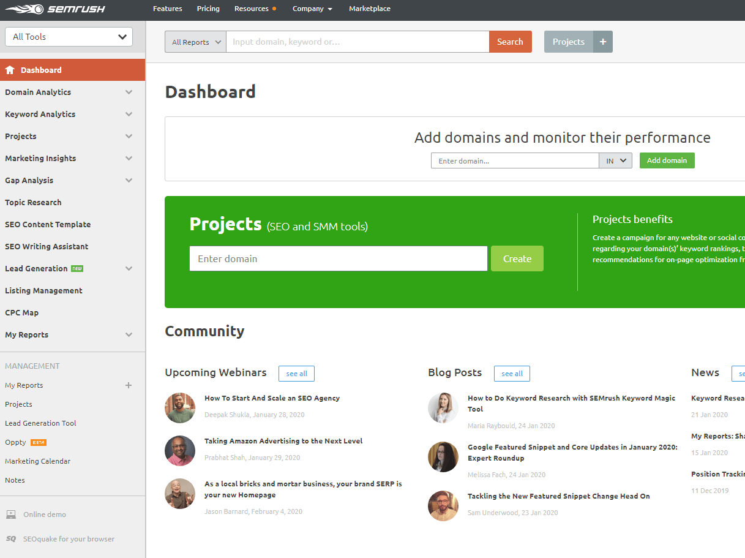
Task: Click the Online demo monitor icon
Action: click(x=11, y=515)
